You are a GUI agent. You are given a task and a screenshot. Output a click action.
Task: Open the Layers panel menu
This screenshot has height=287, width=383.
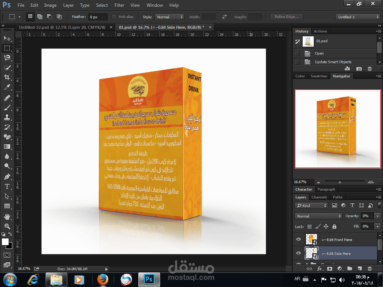pyautogui.click(x=379, y=197)
